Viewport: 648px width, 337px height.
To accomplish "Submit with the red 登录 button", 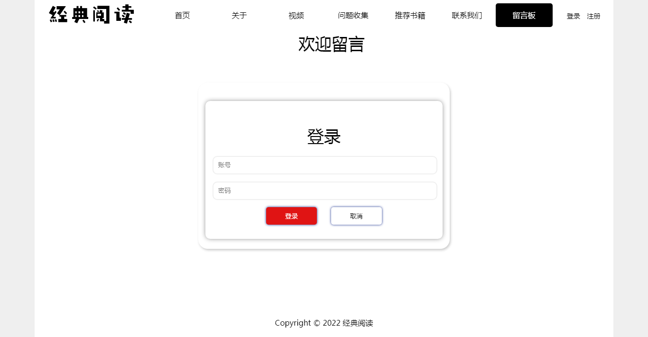I will [291, 216].
